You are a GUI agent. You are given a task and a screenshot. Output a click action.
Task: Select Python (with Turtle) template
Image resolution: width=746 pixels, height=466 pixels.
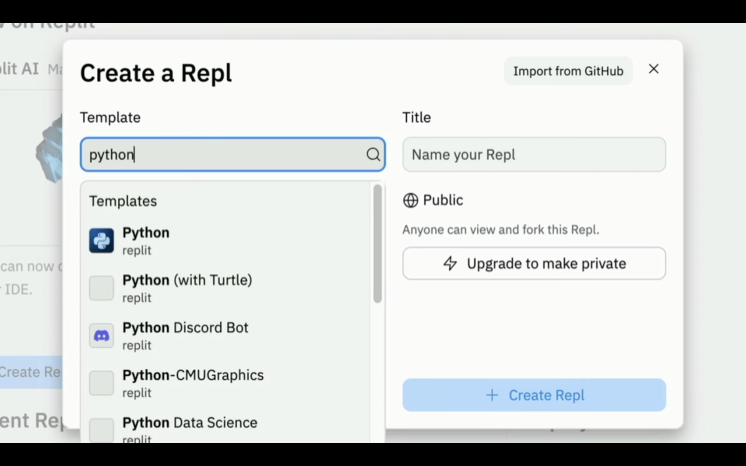coord(225,288)
